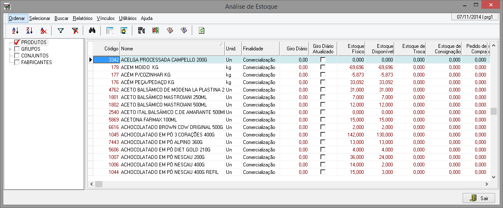Screen dimensions: 503x208
Task: Click the Nome column header sort arrow
Action: click(221, 44)
